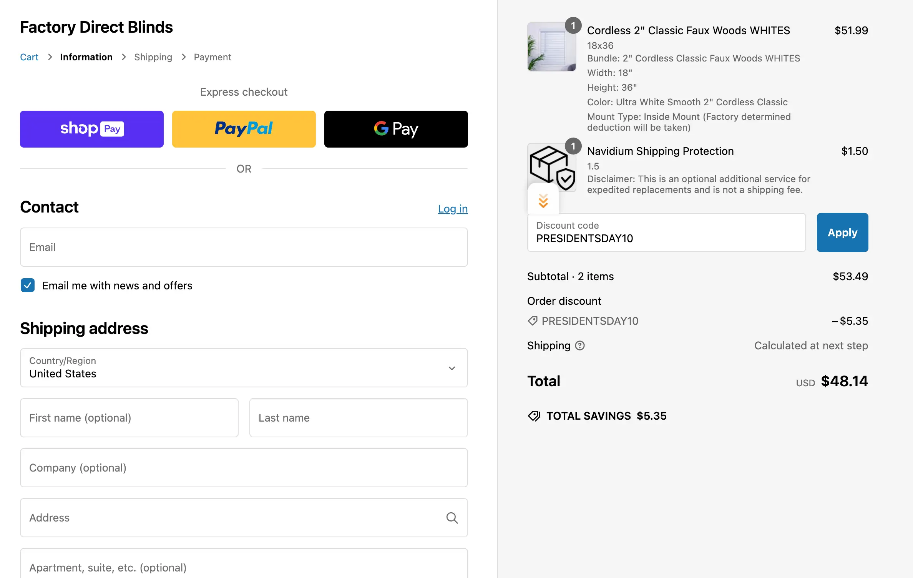This screenshot has width=913, height=578.
Task: Click the PRESIDENTSDAY10 discount tag icon
Action: [533, 321]
